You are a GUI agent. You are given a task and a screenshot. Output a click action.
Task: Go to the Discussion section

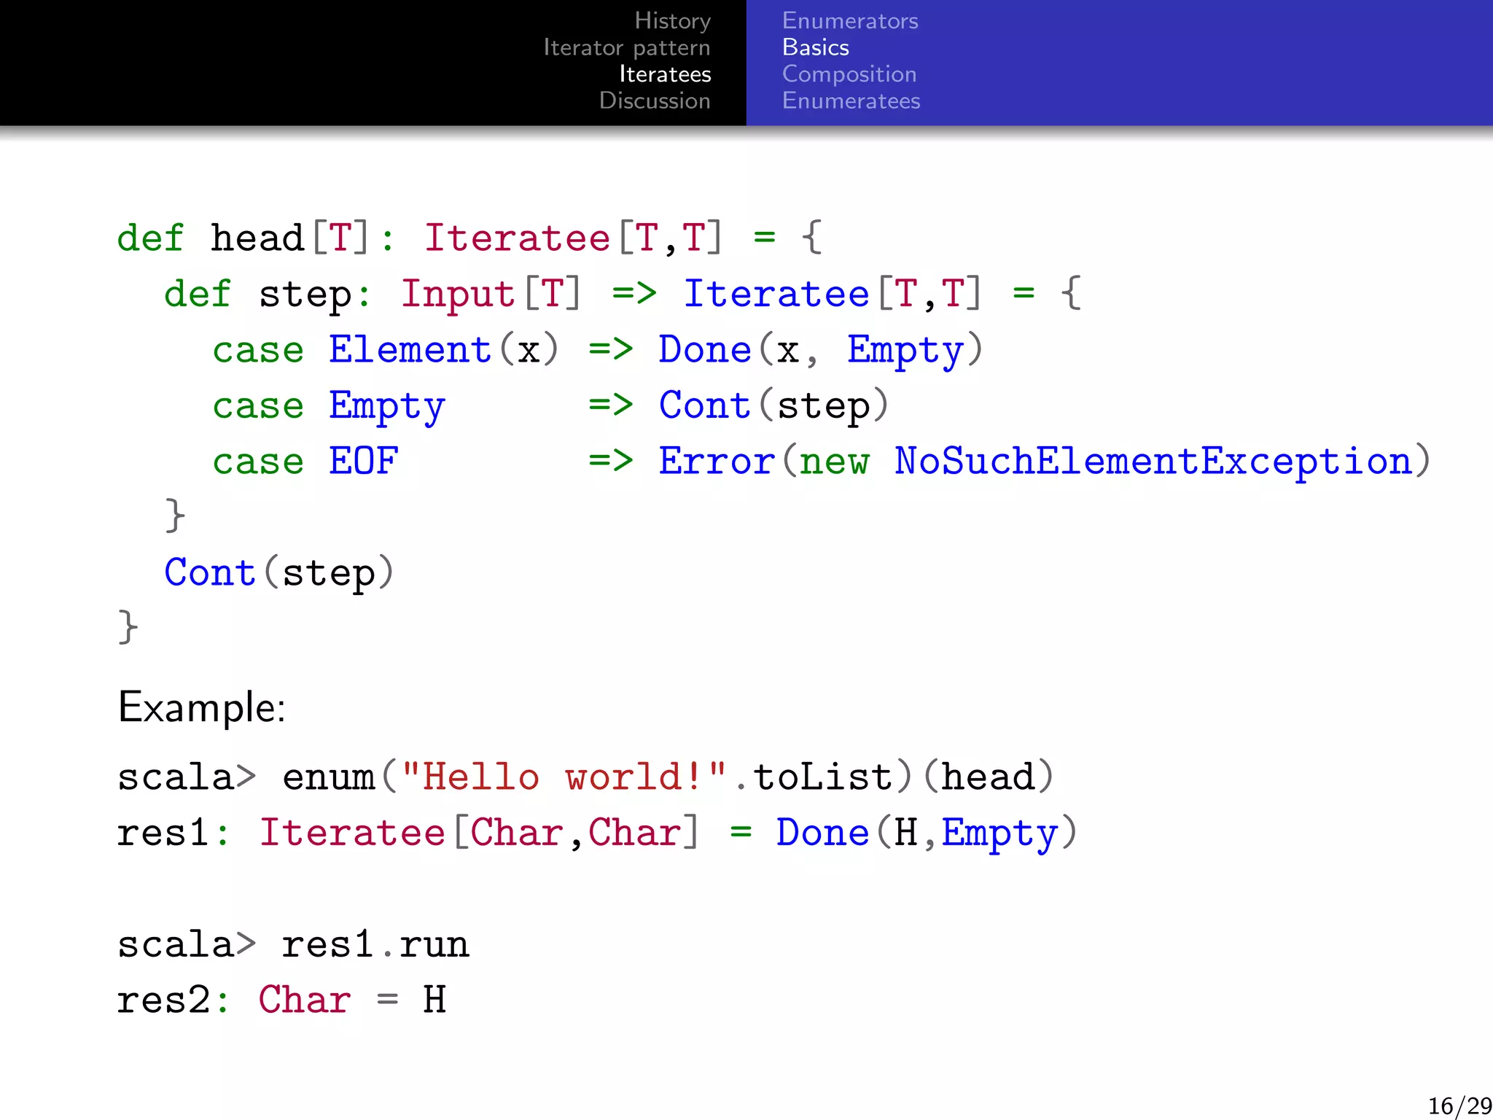coord(655,101)
